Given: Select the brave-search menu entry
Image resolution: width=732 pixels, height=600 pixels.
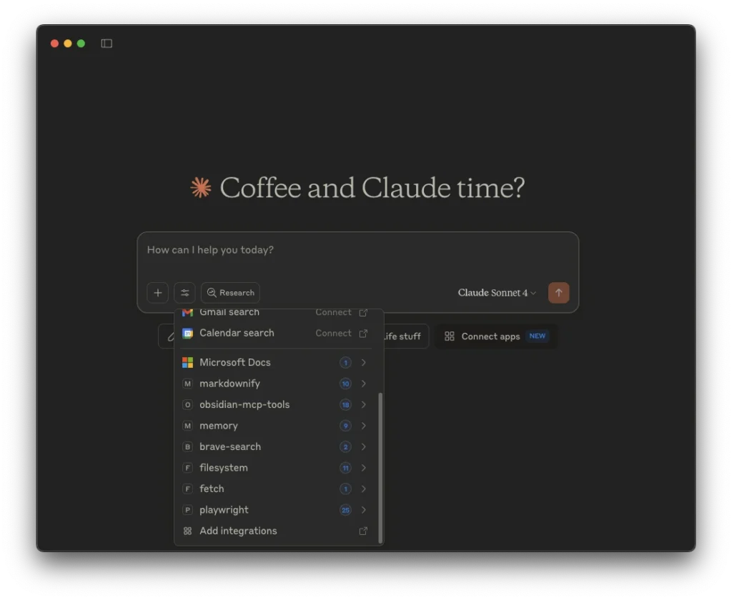Looking at the screenshot, I should point(275,446).
